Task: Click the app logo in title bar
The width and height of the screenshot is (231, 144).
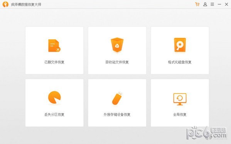Action: click(x=5, y=4)
